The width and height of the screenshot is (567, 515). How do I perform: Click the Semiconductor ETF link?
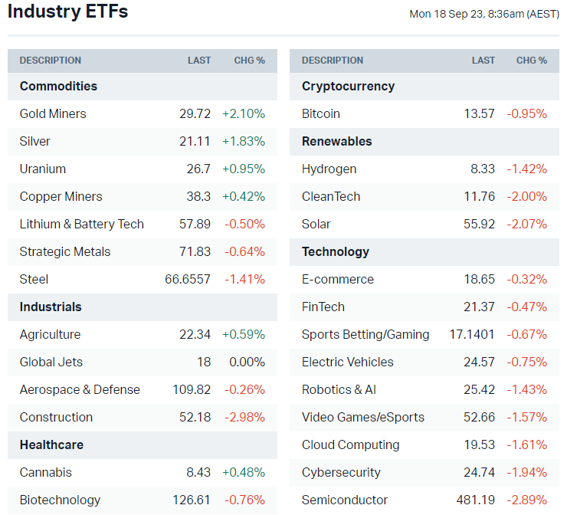(345, 500)
